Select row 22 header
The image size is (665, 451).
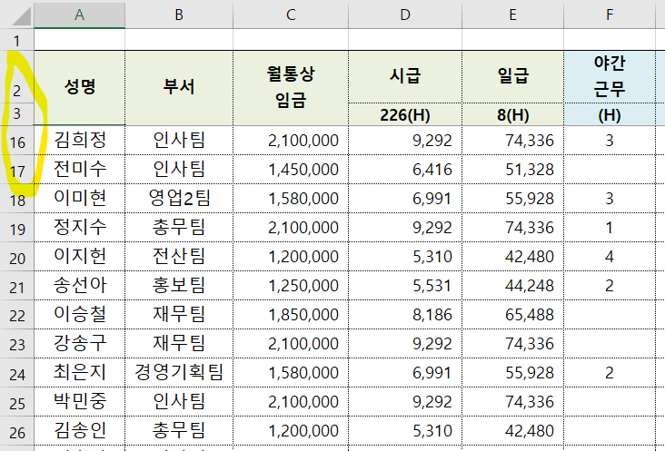click(x=17, y=315)
